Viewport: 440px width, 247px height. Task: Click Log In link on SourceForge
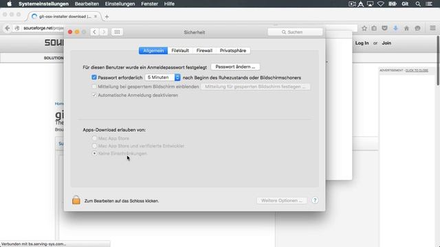tap(362, 43)
